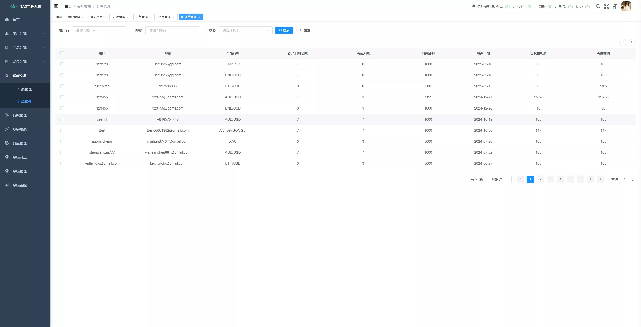Open the font size adjustment icon
Screen dimensions: 641x327
[615, 6]
